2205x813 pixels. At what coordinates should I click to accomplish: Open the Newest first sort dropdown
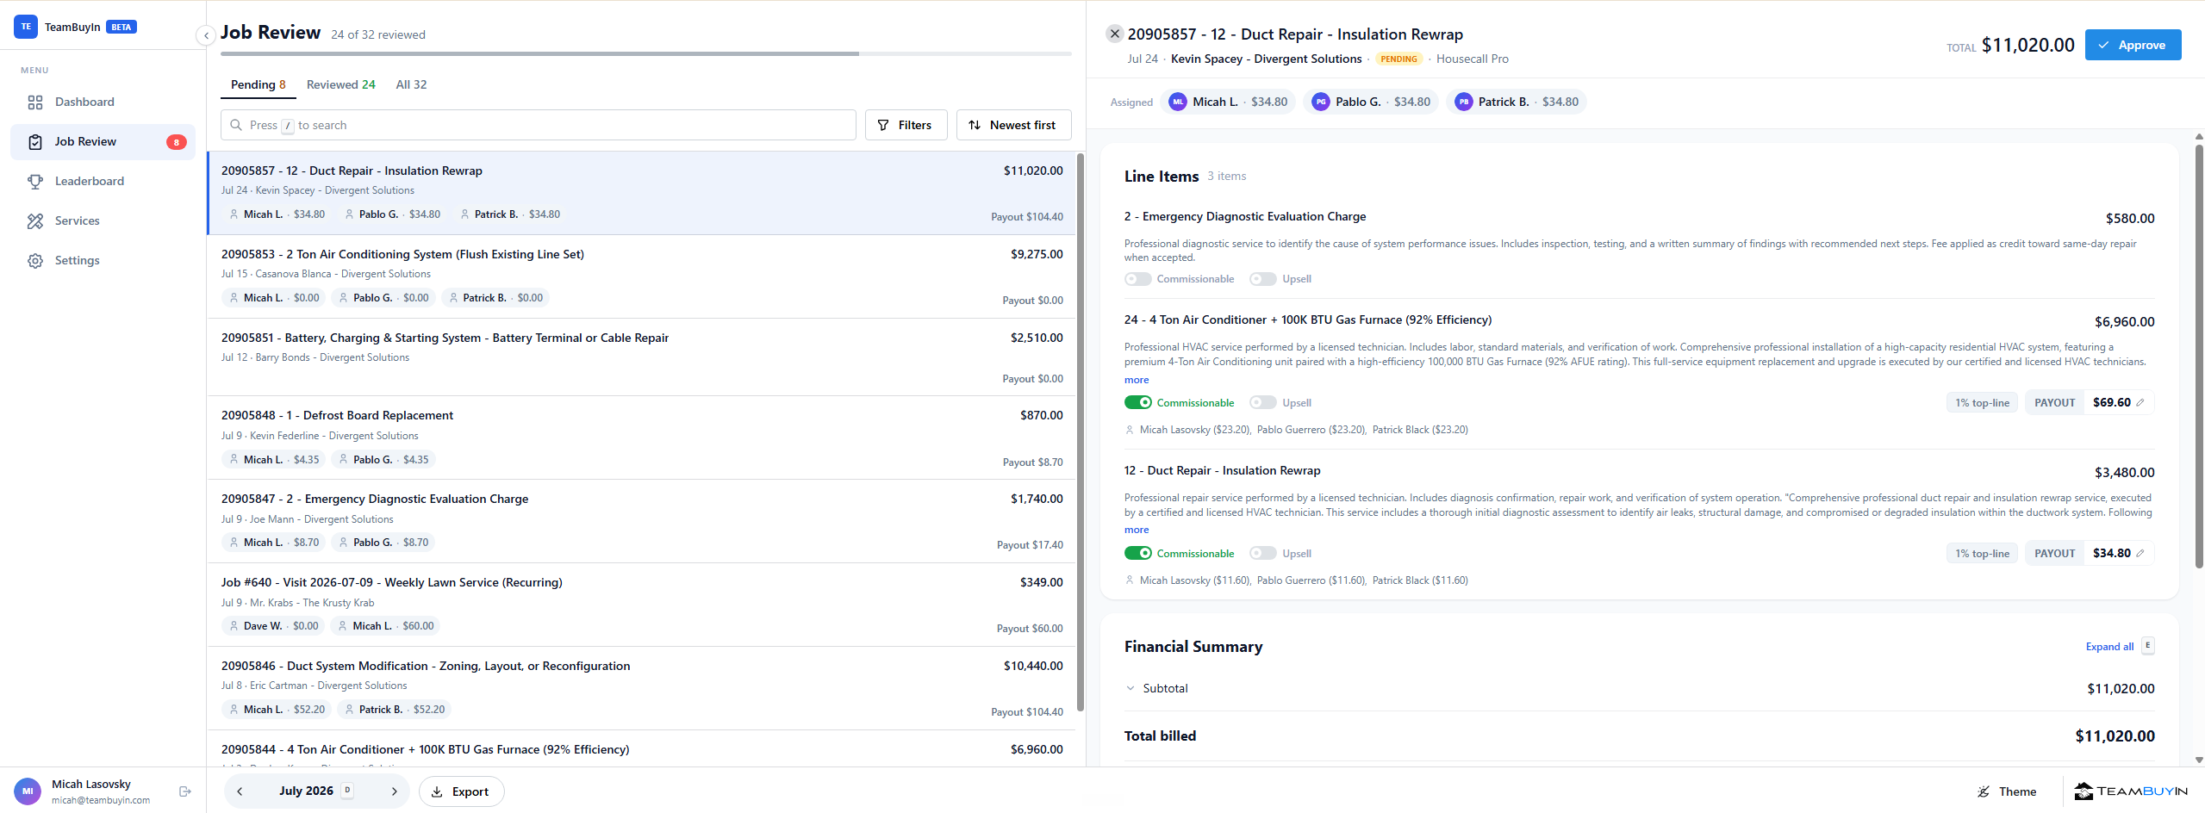(1013, 125)
